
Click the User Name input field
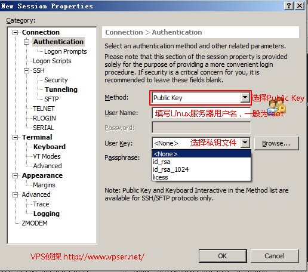tap(201, 113)
